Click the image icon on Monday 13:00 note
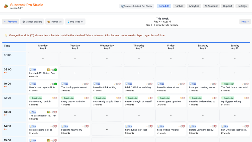This screenshot has height=142, width=252. (x=48, y=112)
